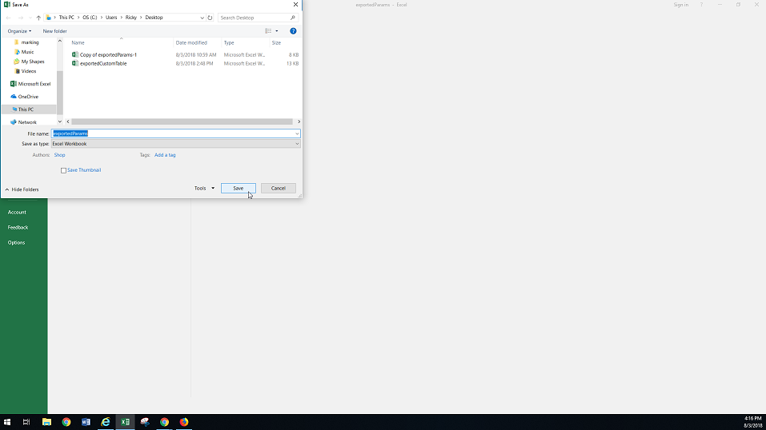The height and width of the screenshot is (430, 766).
Task: Open Firefox from the taskbar
Action: (184, 422)
